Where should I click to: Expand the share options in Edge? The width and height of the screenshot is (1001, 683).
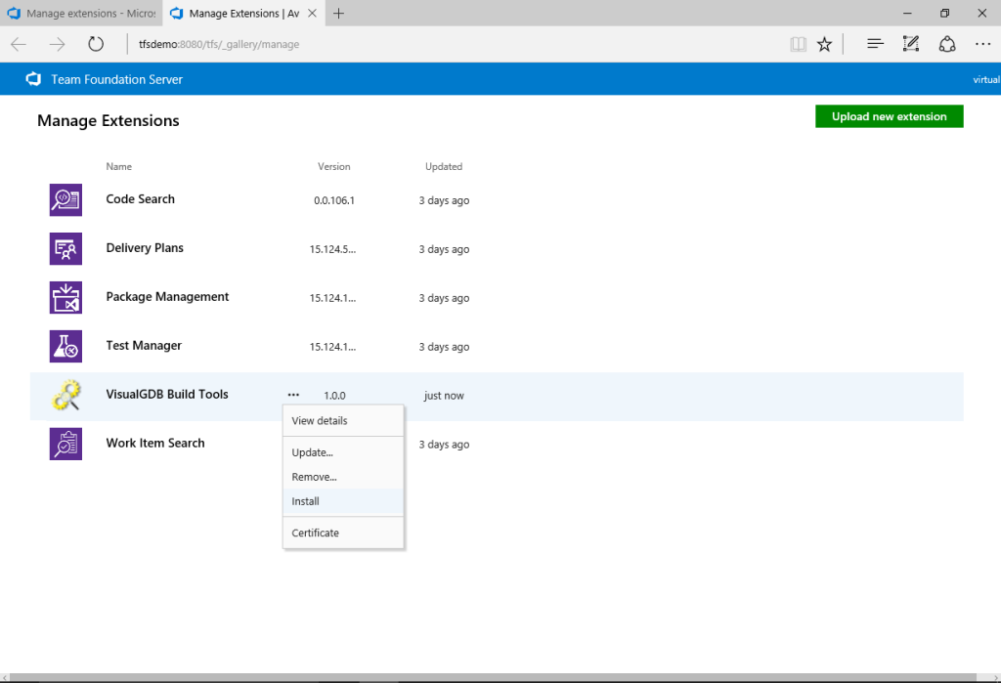[947, 43]
